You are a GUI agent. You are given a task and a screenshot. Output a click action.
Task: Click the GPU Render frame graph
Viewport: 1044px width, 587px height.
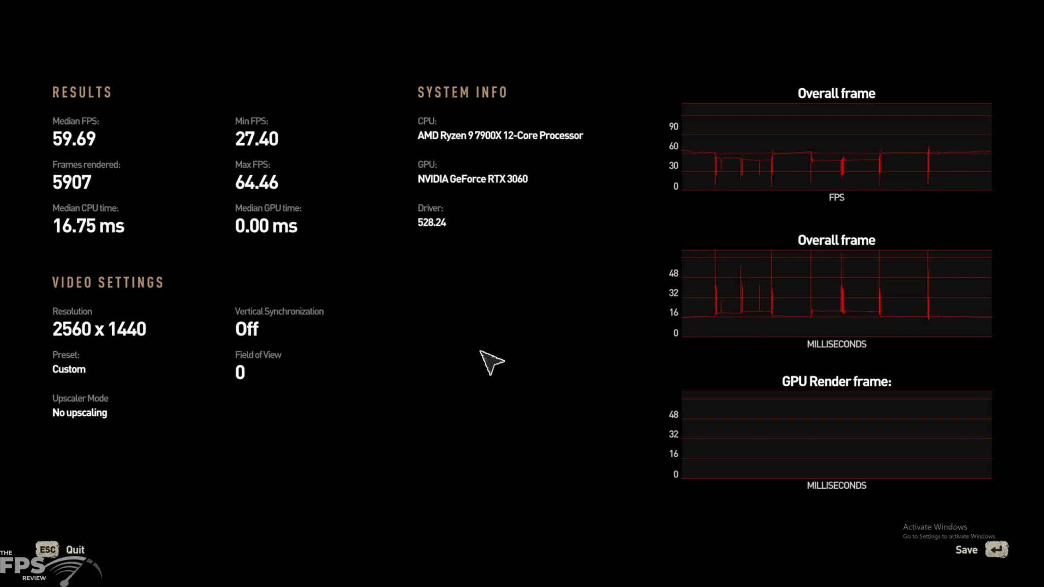coord(837,435)
